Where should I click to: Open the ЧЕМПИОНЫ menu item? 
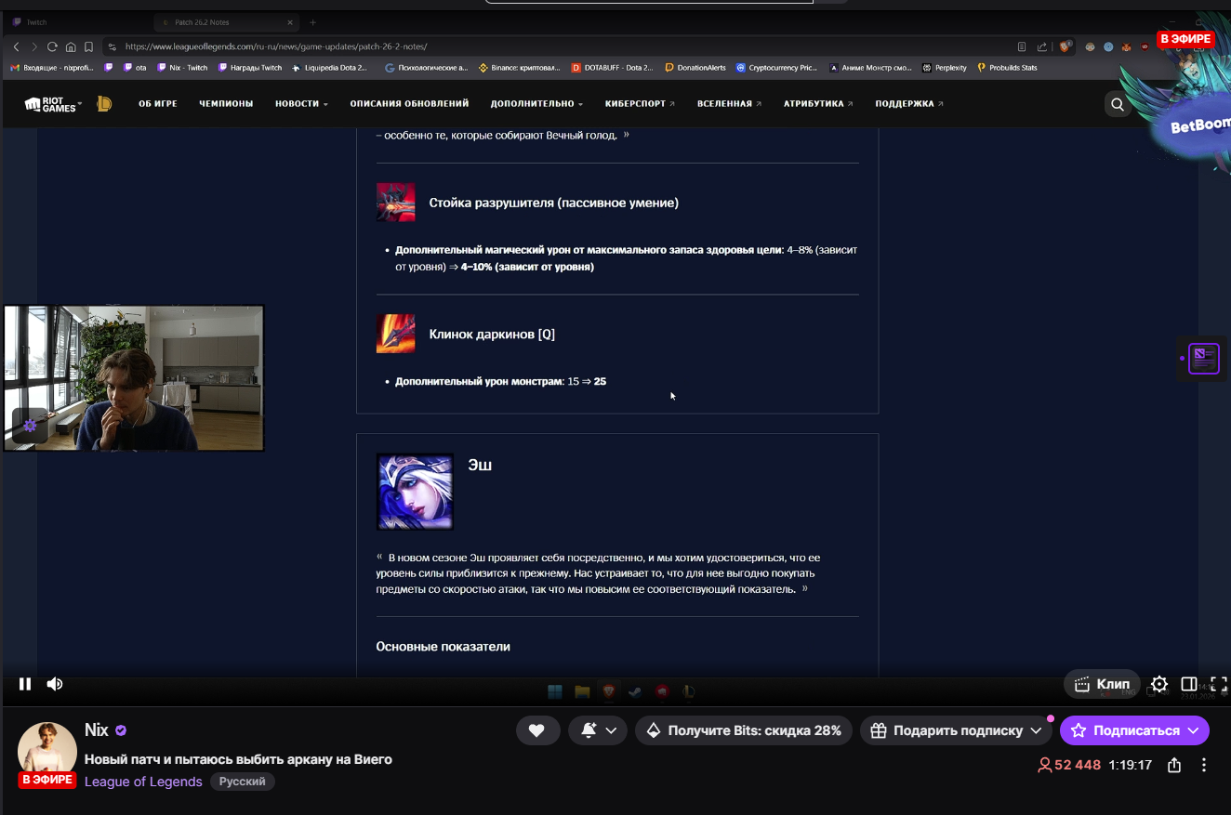[x=226, y=104]
